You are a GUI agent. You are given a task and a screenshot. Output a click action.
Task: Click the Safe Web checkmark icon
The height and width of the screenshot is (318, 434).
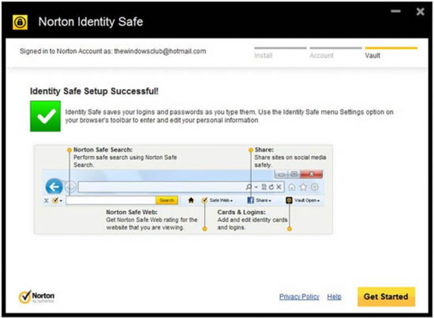click(x=204, y=200)
